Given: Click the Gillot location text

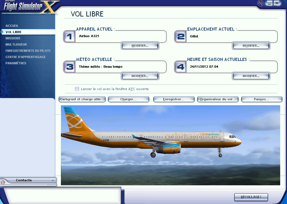Looking at the screenshot, I should click(194, 36).
